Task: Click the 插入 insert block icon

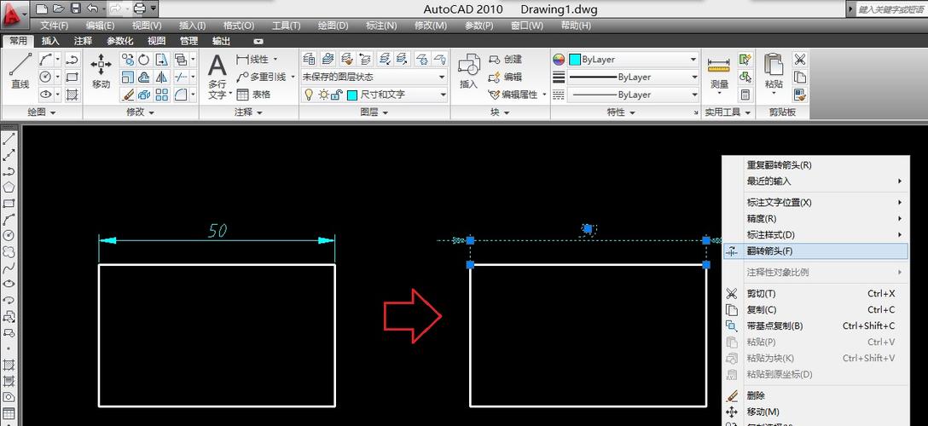Action: (469, 71)
